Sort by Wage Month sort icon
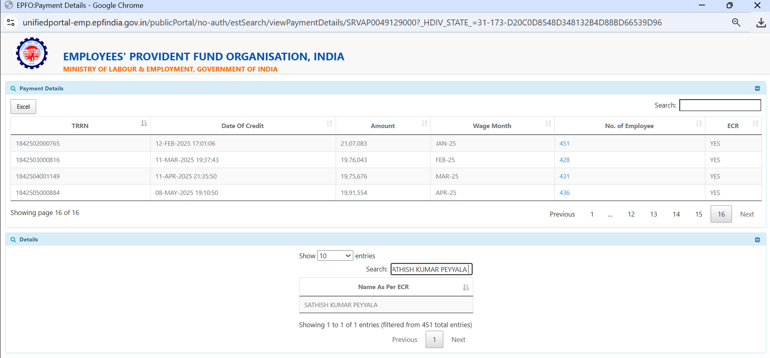The image size is (770, 358). 548,124
